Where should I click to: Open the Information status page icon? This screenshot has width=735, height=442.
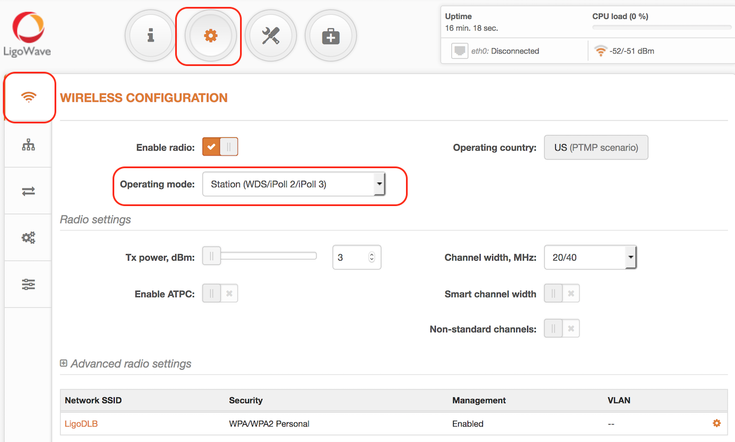pyautogui.click(x=150, y=35)
